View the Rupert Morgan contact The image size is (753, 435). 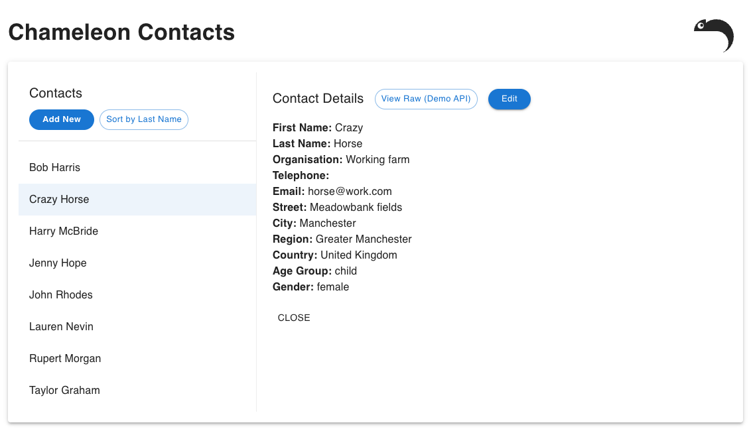pos(65,359)
